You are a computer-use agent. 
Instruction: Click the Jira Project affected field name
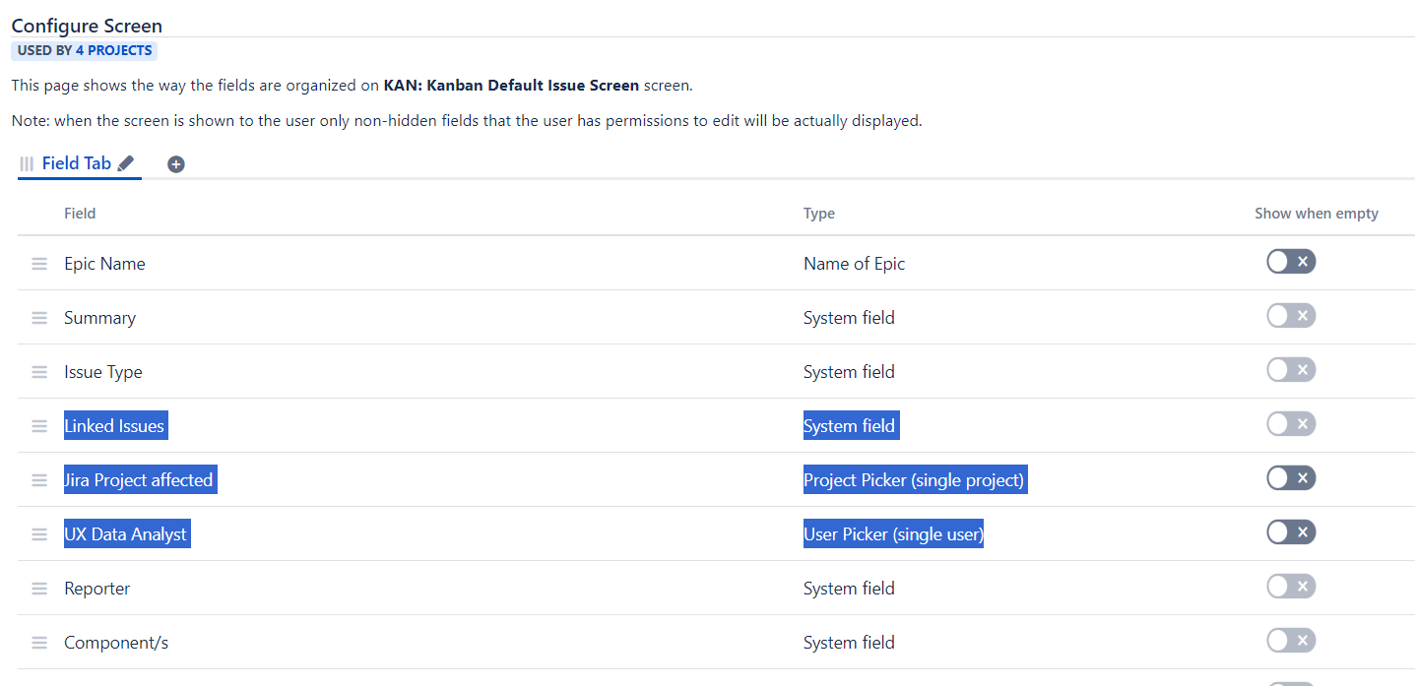coord(139,480)
